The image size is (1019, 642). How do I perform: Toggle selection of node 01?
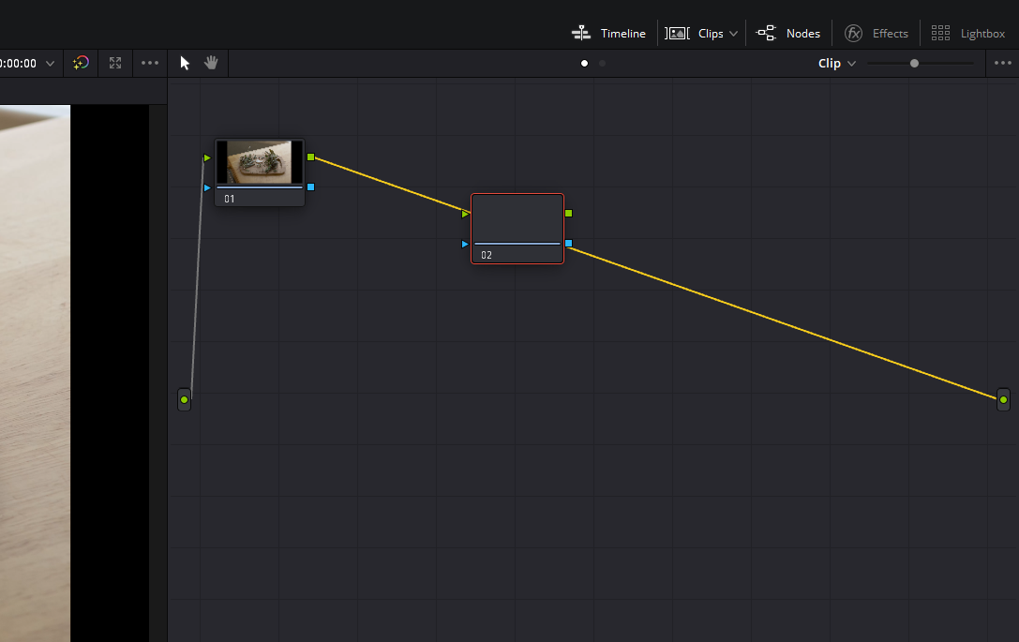pyautogui.click(x=259, y=172)
